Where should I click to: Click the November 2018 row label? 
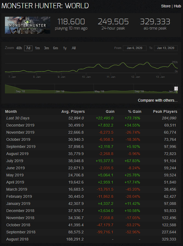coord(20,218)
